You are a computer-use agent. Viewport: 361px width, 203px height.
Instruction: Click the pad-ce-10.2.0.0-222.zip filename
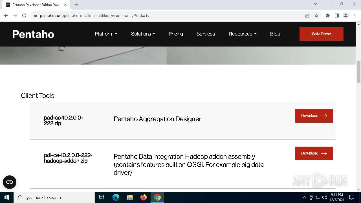63,120
